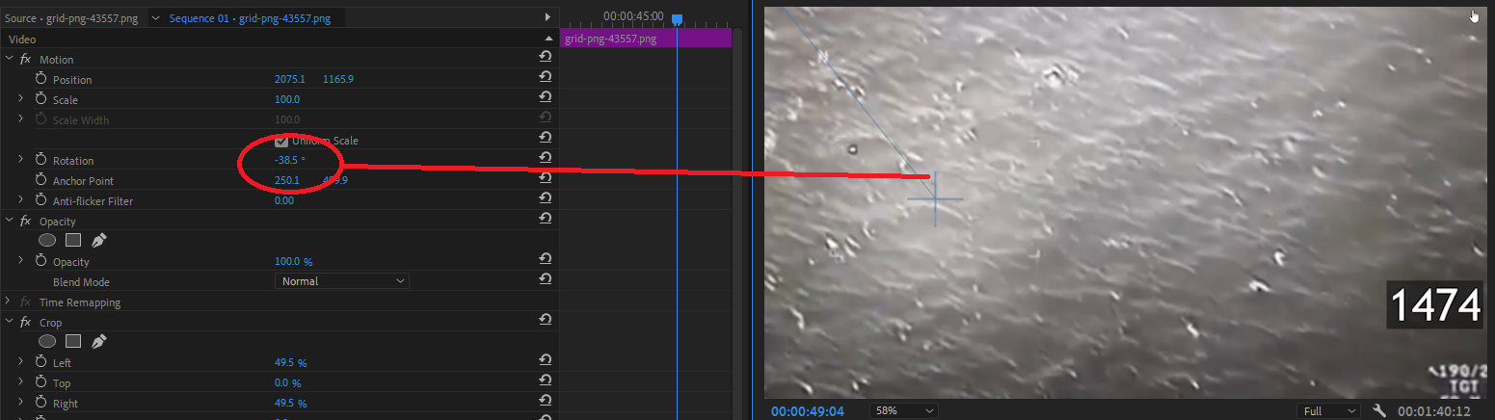Image resolution: width=1495 pixels, height=420 pixels.
Task: Toggle Anchor Point animation stopwatch
Action: (x=40, y=180)
